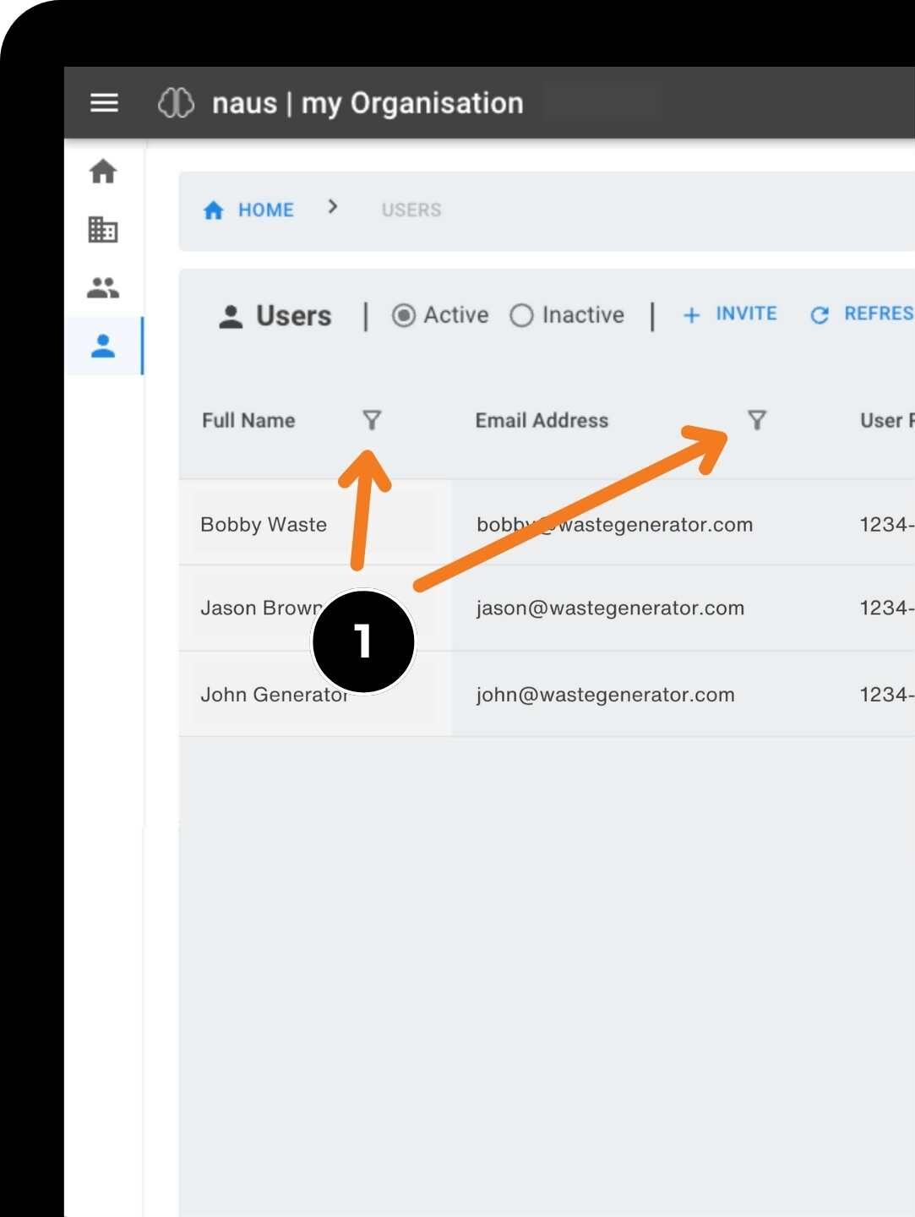Screen dimensions: 915x1217
Task: Open the hamburger navigation menu
Action: (x=104, y=102)
